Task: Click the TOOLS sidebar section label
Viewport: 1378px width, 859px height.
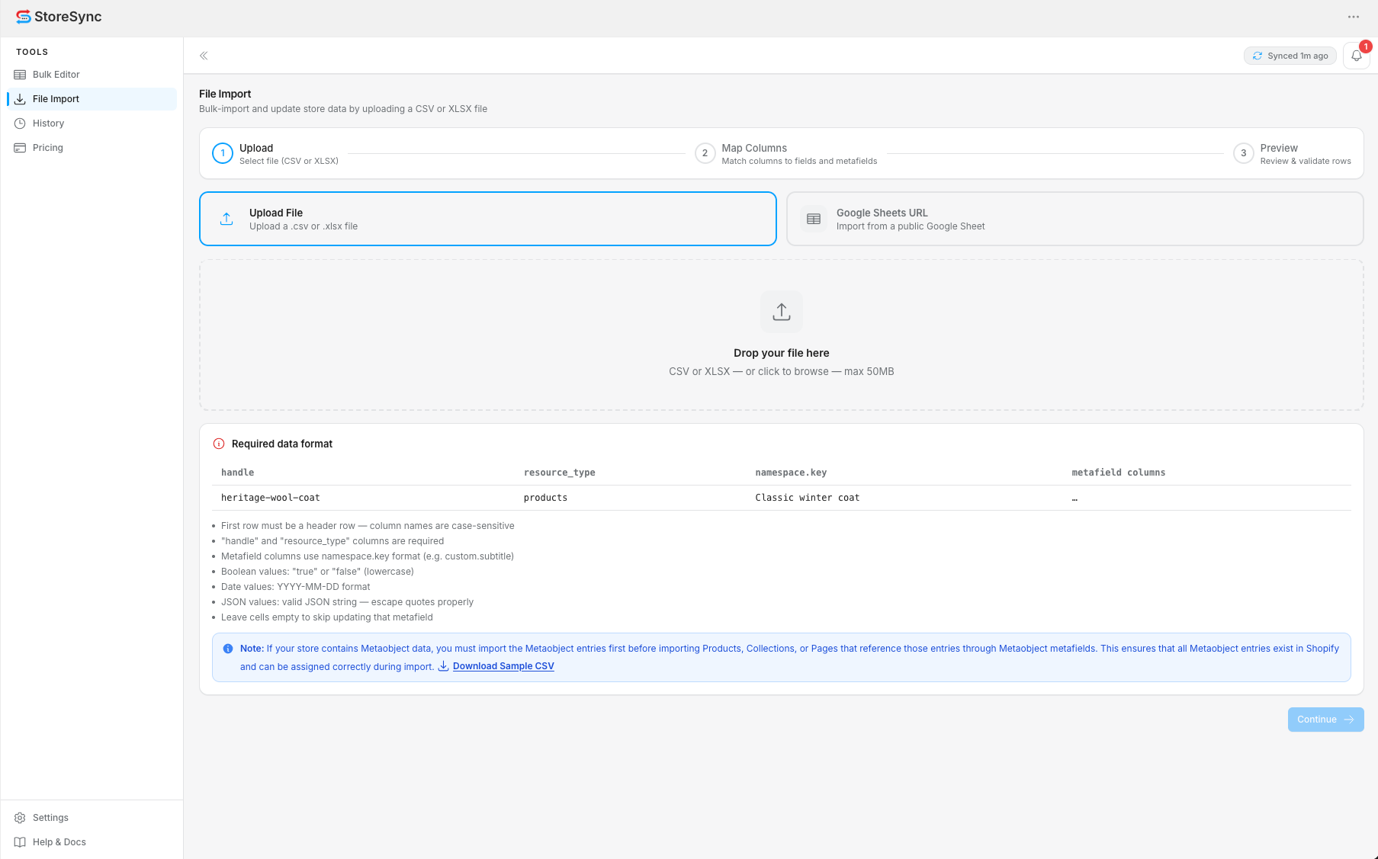Action: coord(32,52)
